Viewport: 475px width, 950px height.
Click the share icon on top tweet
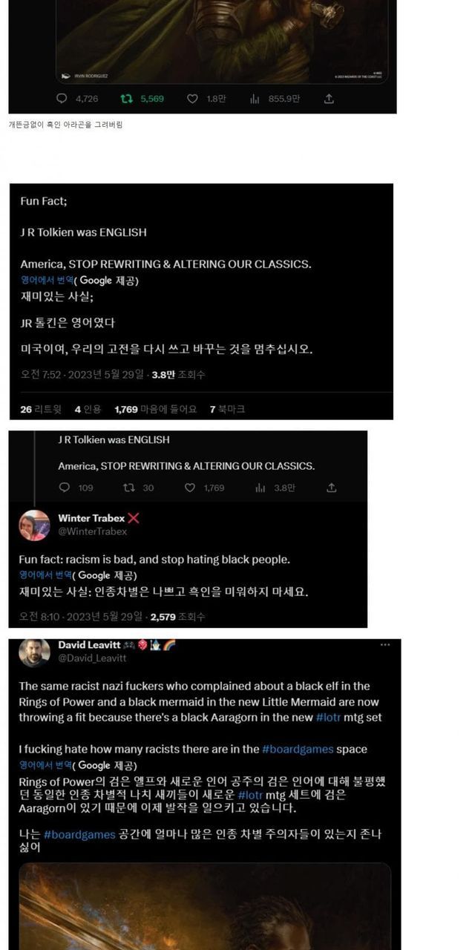pos(329,99)
